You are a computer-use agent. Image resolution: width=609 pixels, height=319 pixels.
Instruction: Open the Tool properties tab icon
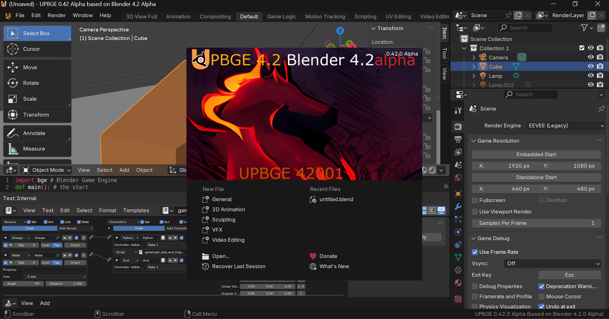[458, 110]
